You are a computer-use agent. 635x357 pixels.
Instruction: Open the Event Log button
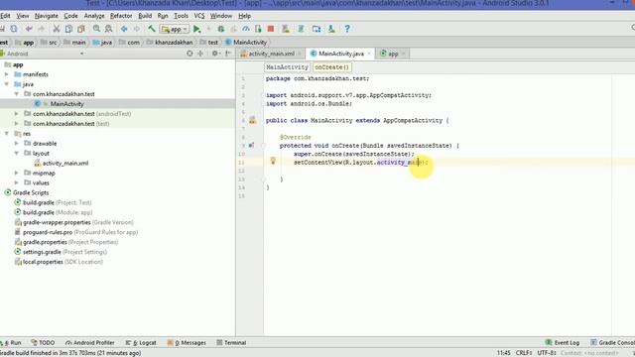pyautogui.click(x=563, y=342)
